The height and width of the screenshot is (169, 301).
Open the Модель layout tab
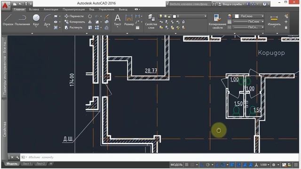point(12,164)
